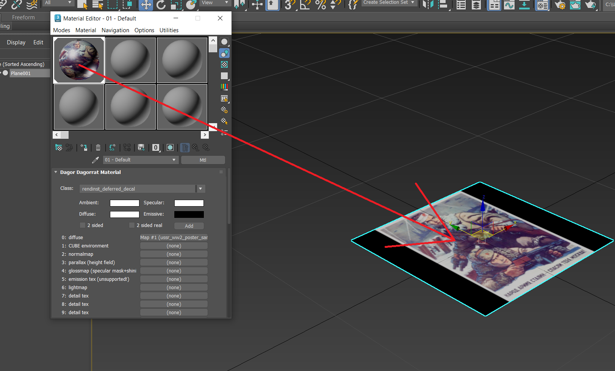Open the Navigation menu
Image resolution: width=615 pixels, height=371 pixels.
(x=115, y=30)
